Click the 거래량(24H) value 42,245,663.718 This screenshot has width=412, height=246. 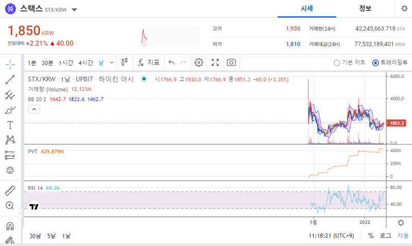point(375,28)
